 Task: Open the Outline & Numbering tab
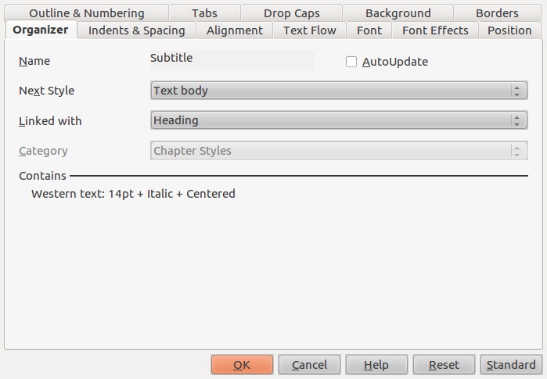click(87, 13)
